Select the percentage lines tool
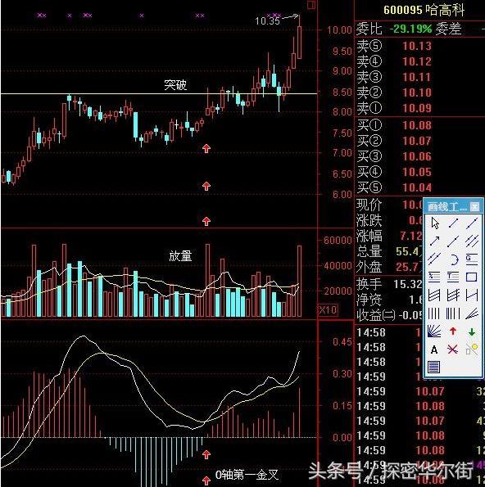This screenshot has width=485, height=487. (434, 277)
